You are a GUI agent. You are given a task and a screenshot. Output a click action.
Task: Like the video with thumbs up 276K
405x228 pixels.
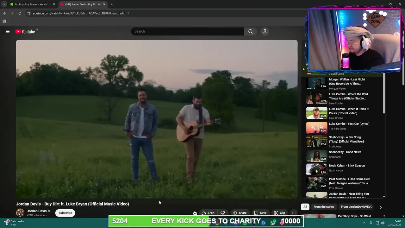(208, 213)
